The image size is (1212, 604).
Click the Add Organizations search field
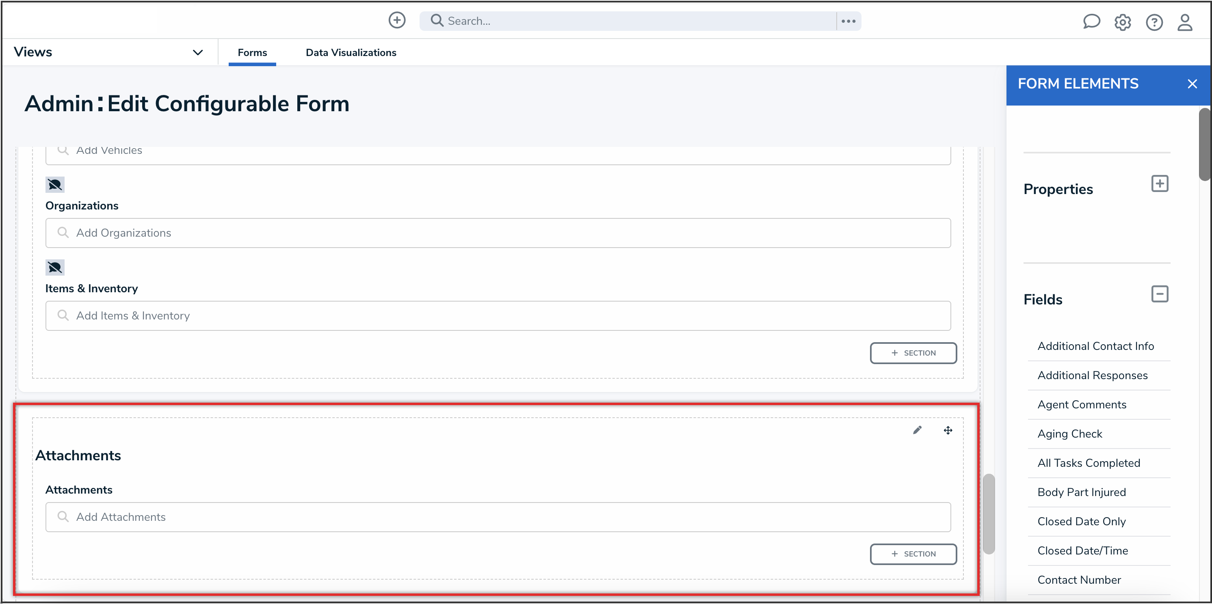coord(498,233)
